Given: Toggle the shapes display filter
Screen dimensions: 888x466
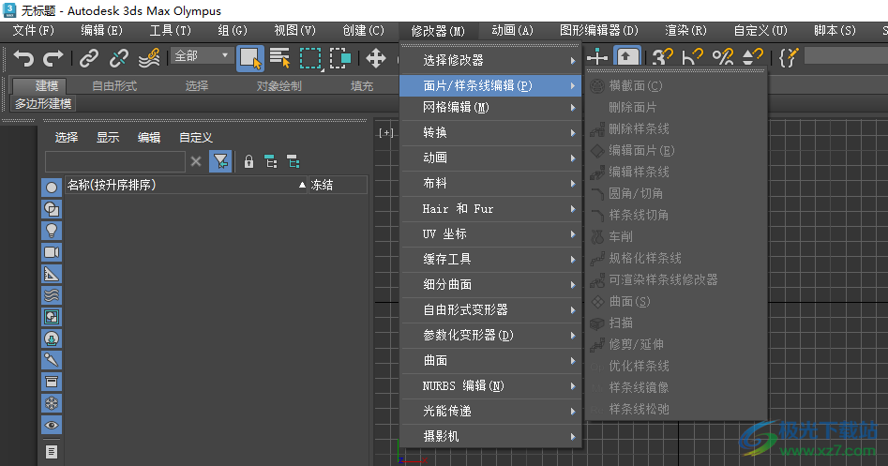Looking at the screenshot, I should [52, 209].
